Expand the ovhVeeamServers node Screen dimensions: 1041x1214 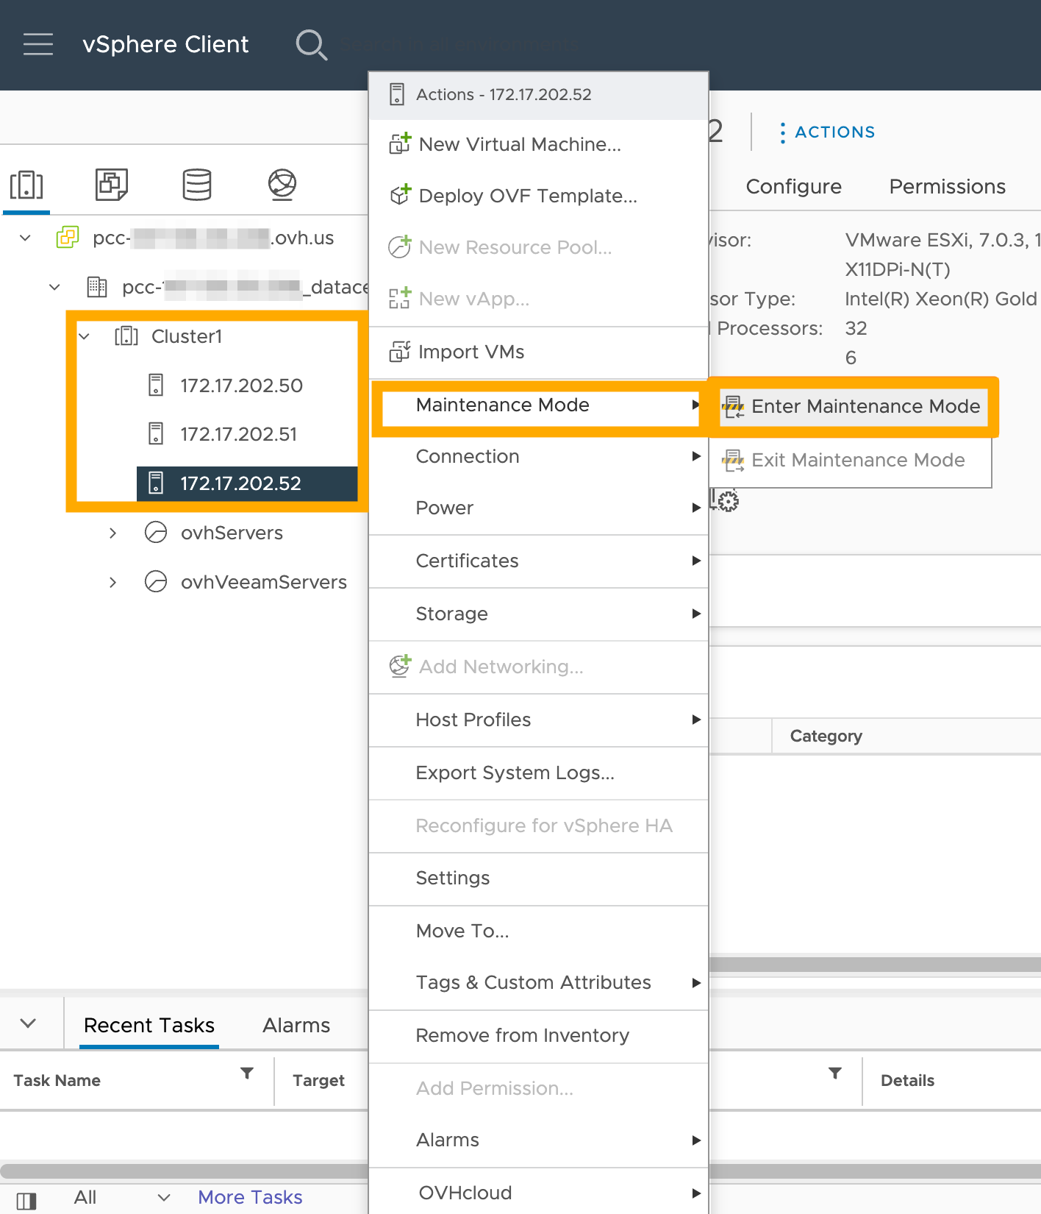pyautogui.click(x=112, y=582)
